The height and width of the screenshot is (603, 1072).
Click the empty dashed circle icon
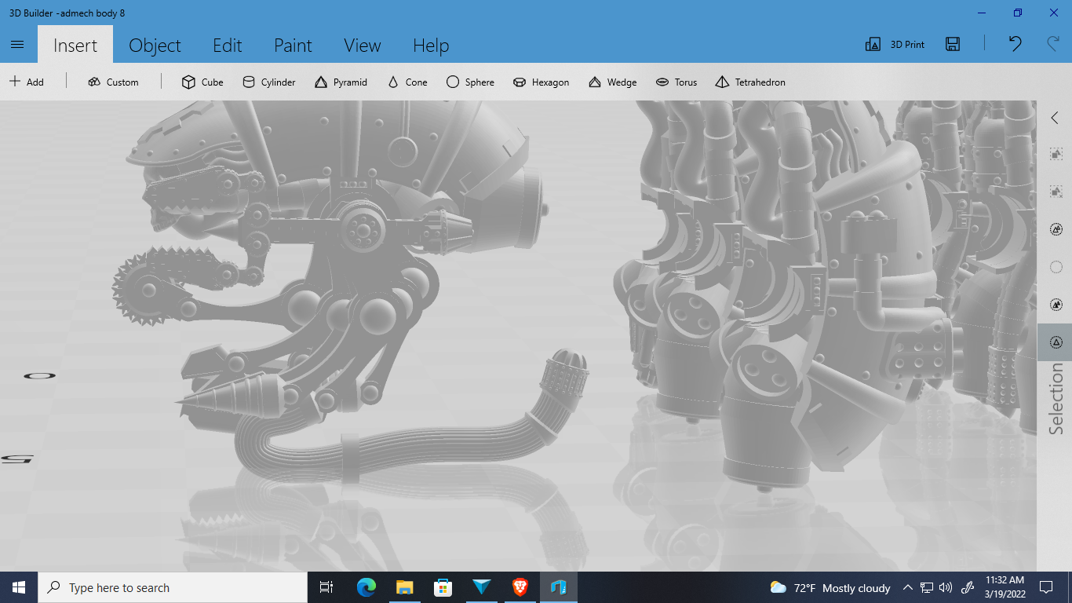[x=1056, y=267]
